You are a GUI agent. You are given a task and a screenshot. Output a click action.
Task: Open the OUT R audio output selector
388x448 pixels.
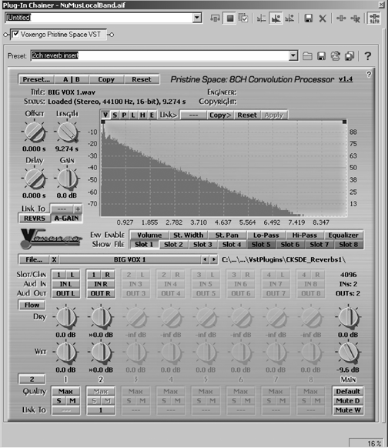[101, 293]
